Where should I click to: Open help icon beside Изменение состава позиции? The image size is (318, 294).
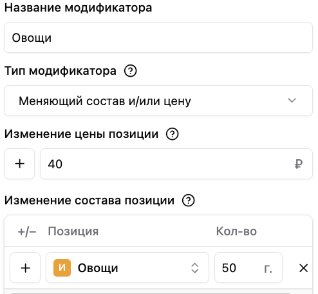point(189,201)
